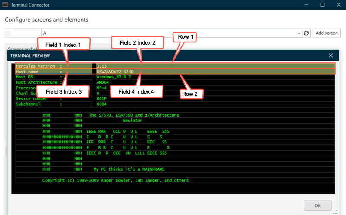Select the '3.13' version value field
Image resolution: width=346 pixels, height=215 pixels.
[x=215, y=66]
